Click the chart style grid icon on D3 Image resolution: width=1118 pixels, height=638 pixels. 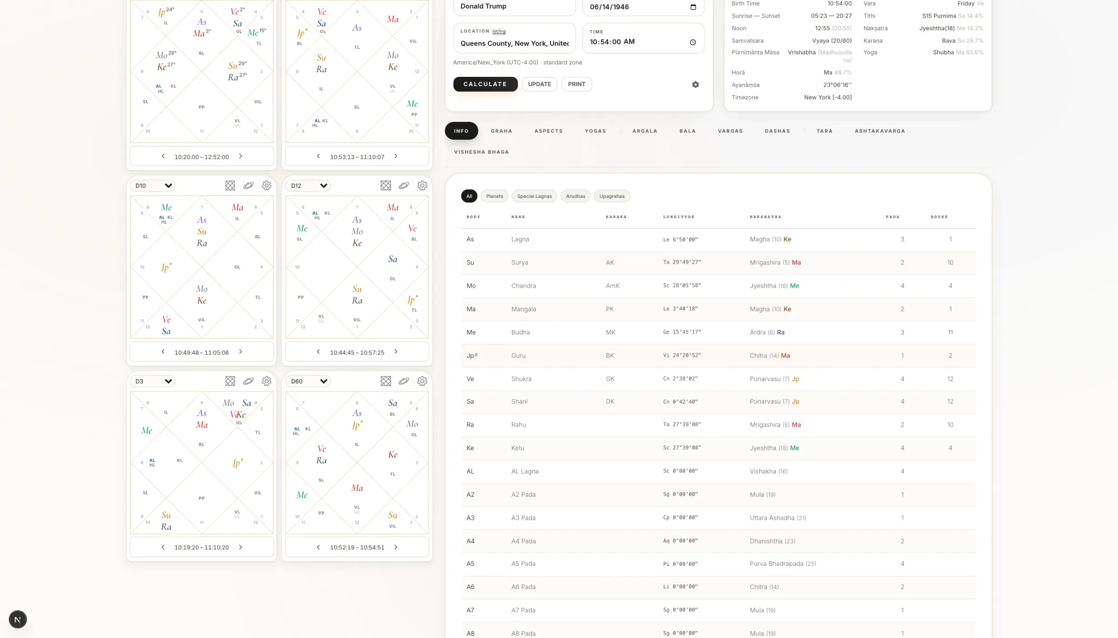230,381
